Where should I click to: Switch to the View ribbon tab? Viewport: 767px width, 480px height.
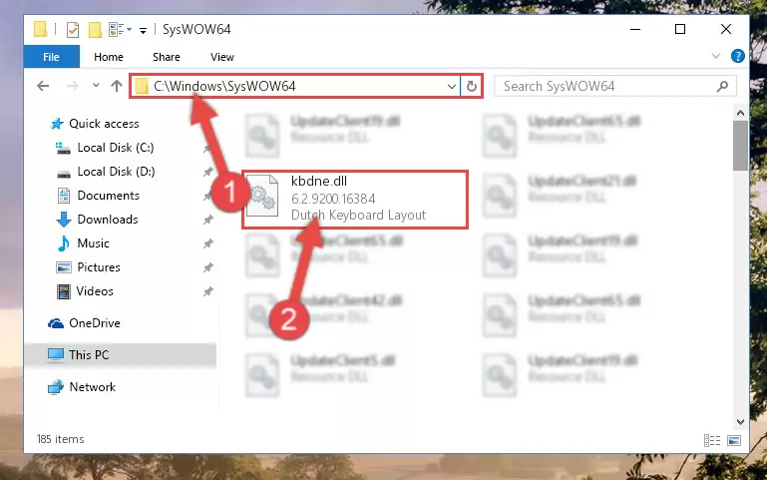[222, 57]
